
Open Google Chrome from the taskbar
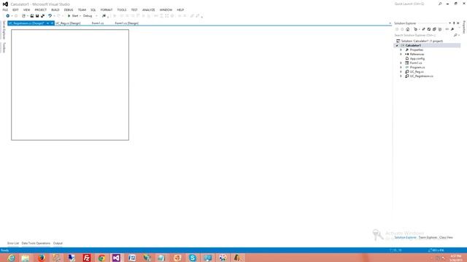coord(102,258)
